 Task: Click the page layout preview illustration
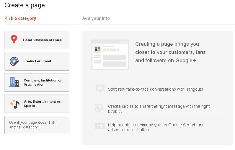click(x=110, y=55)
